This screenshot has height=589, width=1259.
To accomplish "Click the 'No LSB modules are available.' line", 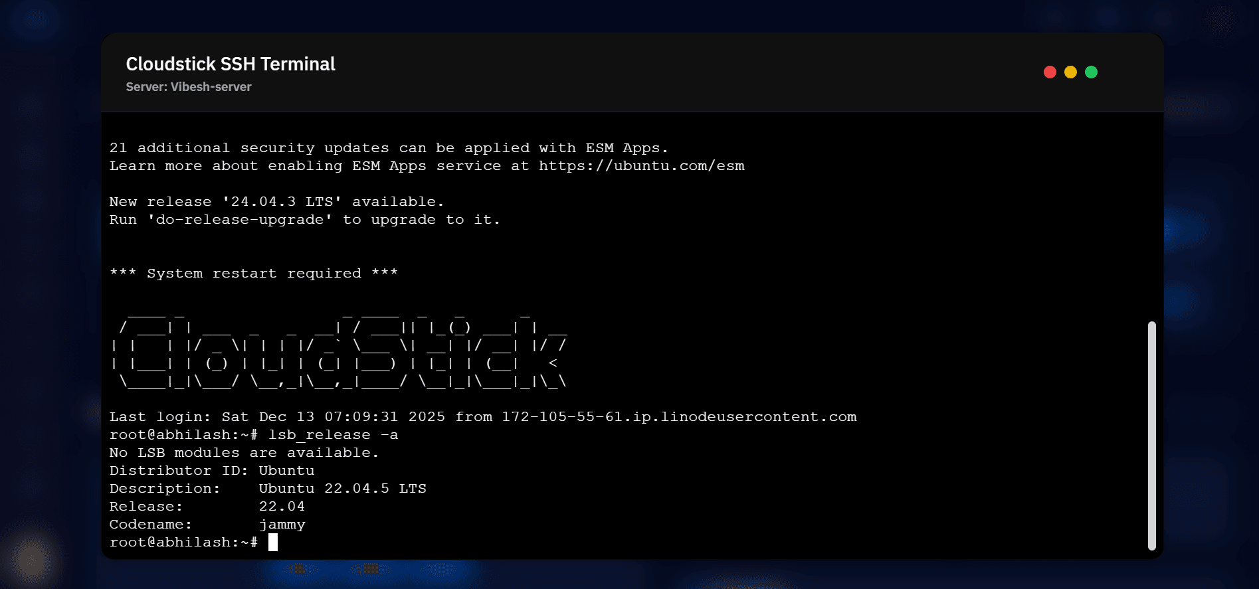I will click(244, 453).
